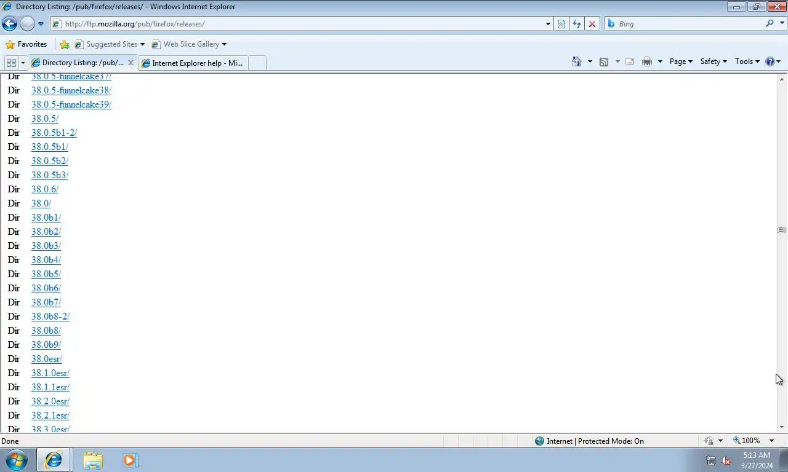
Task: Open the Favorites center
Action: (26, 44)
